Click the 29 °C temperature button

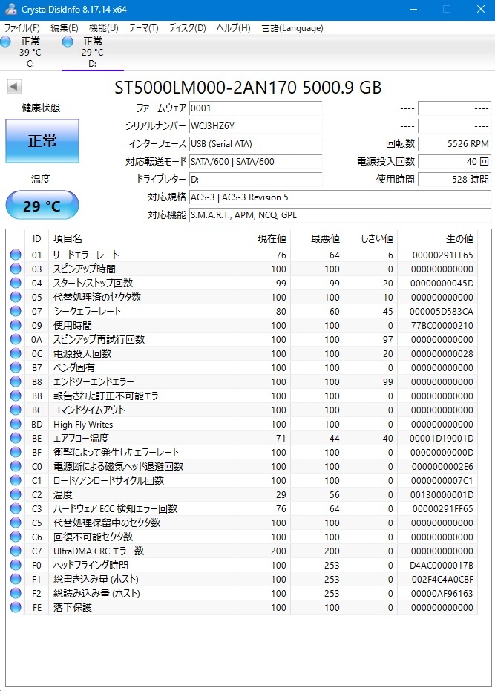[42, 205]
